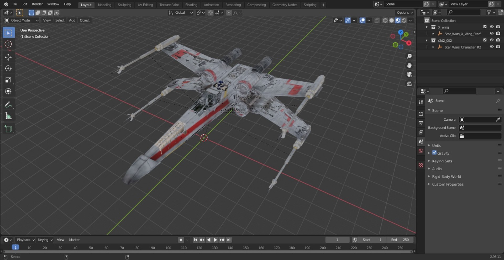
Task: Hide Star_Wars_X_Wing_Starfi object with eye icon
Action: pyautogui.click(x=491, y=33)
